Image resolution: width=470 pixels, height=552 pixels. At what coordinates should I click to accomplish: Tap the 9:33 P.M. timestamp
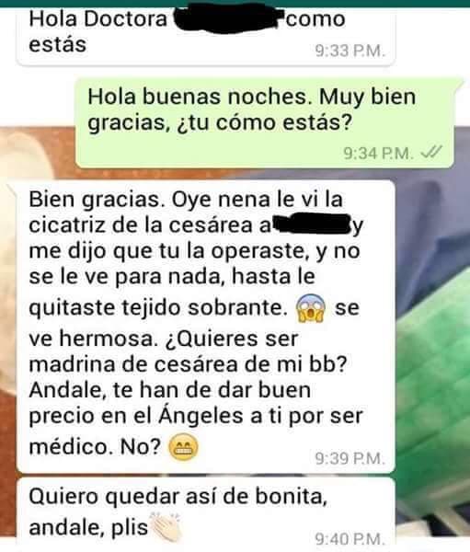(350, 52)
